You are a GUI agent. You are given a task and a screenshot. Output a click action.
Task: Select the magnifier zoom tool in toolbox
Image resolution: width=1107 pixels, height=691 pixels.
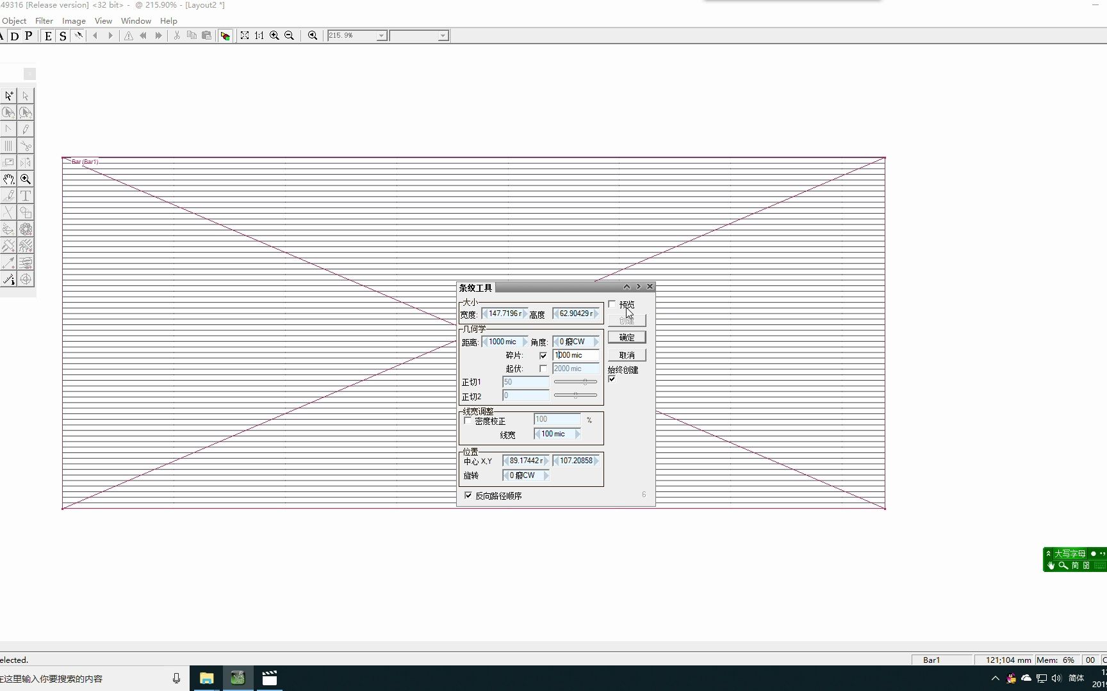26,179
